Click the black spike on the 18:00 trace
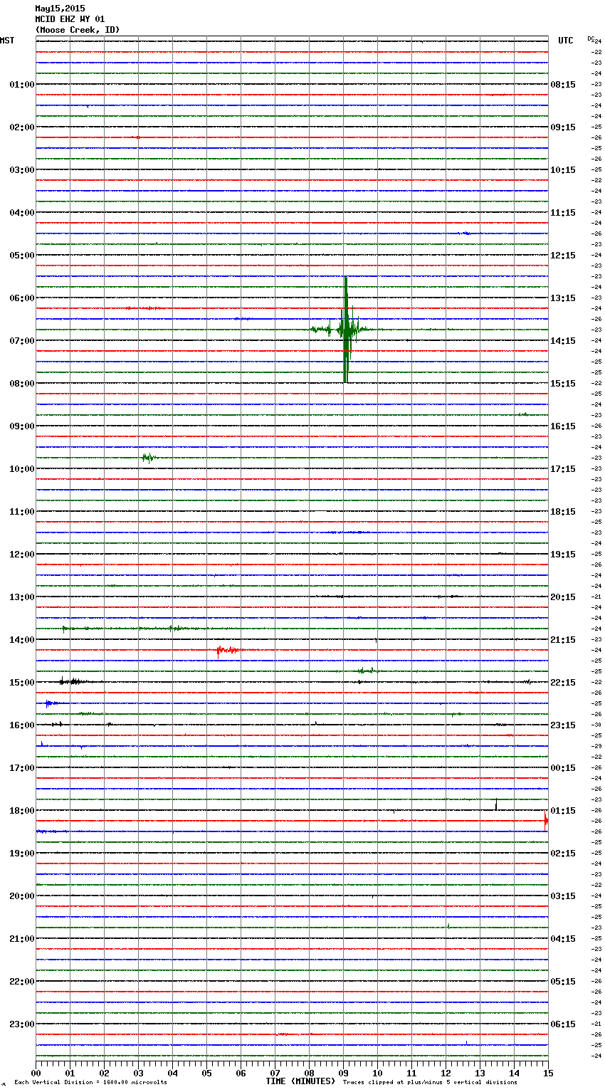The image size is (605, 1092). 496,805
